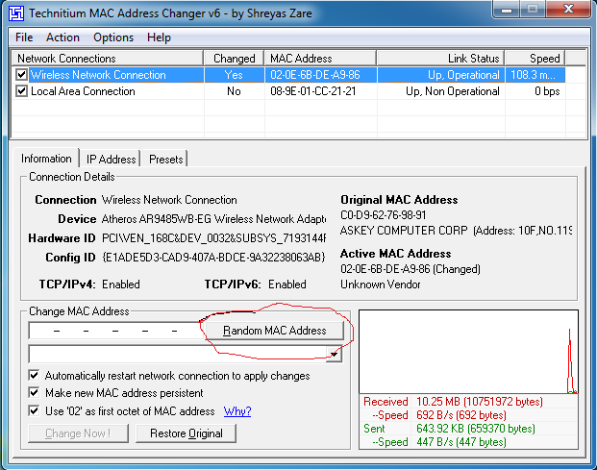The image size is (597, 470).
Task: Click the Config ID value text
Action: 213,258
